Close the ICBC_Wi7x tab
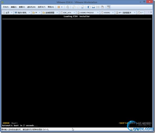This screenshot has width=155, height=133. point(74,12)
